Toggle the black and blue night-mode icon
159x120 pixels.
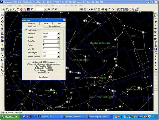click(x=29, y=9)
